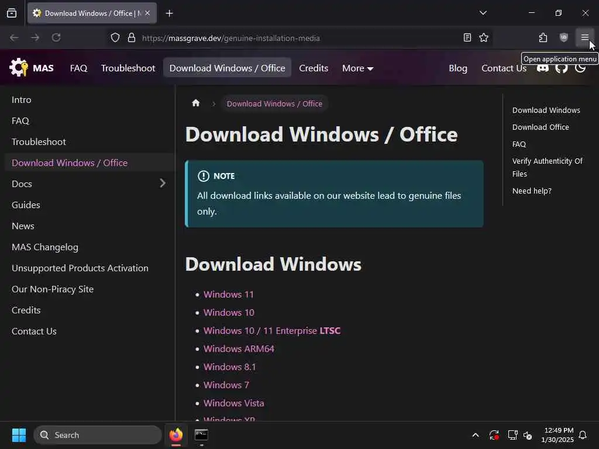Viewport: 599px width, 449px height.
Task: Click the Firefox icon on the taskbar
Action: pos(175,435)
